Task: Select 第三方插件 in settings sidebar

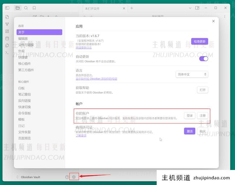Action: [39, 70]
